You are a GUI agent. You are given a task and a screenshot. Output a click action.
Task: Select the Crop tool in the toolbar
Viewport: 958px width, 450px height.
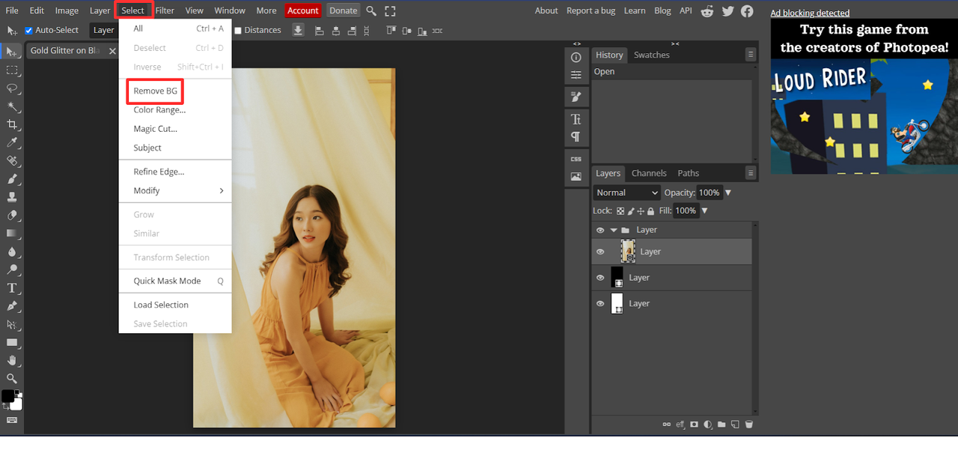(x=12, y=124)
